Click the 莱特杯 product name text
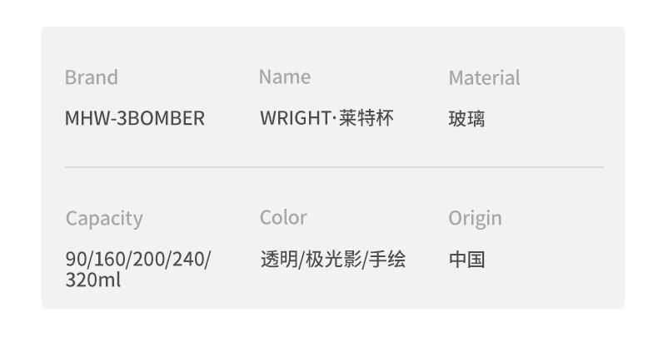Image resolution: width=658 pixels, height=337 pixels. coord(366,118)
